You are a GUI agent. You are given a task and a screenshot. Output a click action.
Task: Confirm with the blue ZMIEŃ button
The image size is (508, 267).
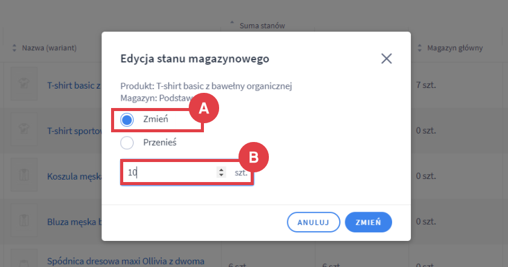point(368,223)
